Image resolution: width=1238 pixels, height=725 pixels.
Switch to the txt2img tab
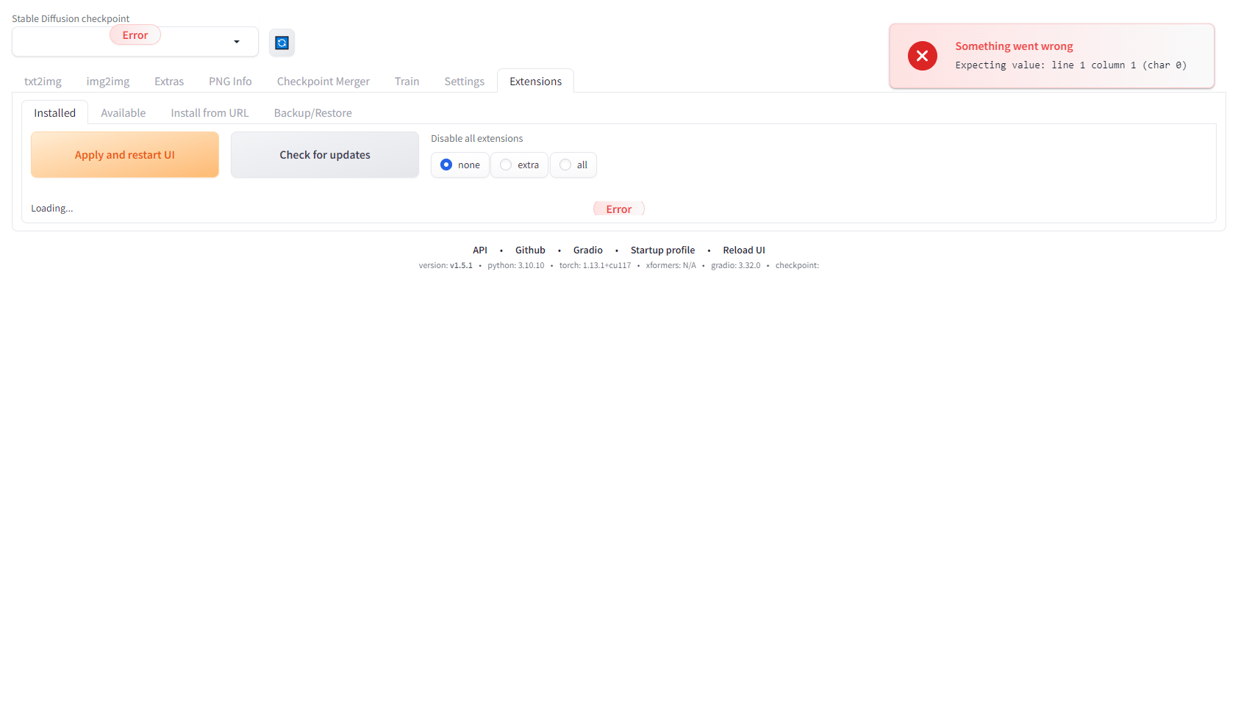click(43, 82)
